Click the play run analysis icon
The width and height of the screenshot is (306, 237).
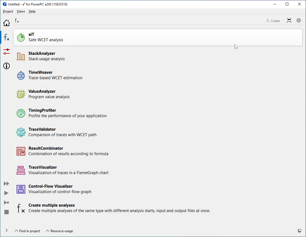(x=7, y=193)
